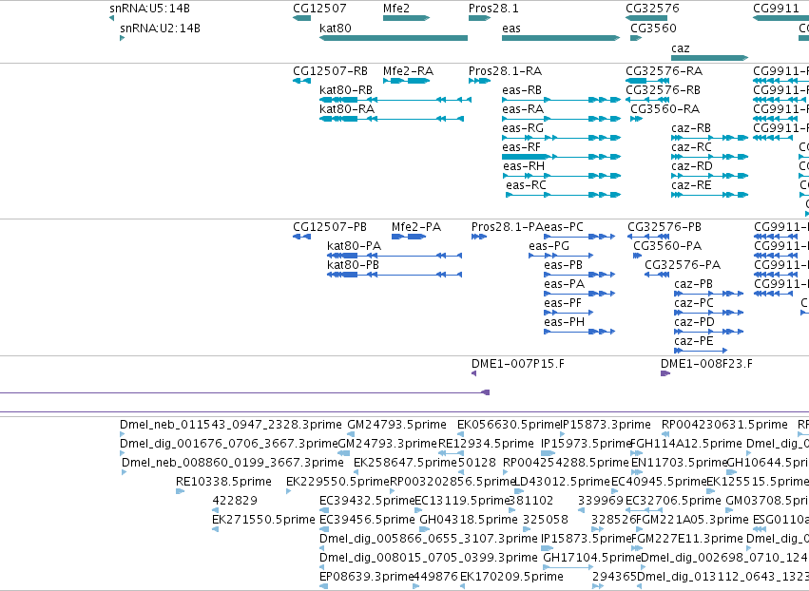
Task: Open the GM24793.5prime EST
Action: [x=351, y=434]
